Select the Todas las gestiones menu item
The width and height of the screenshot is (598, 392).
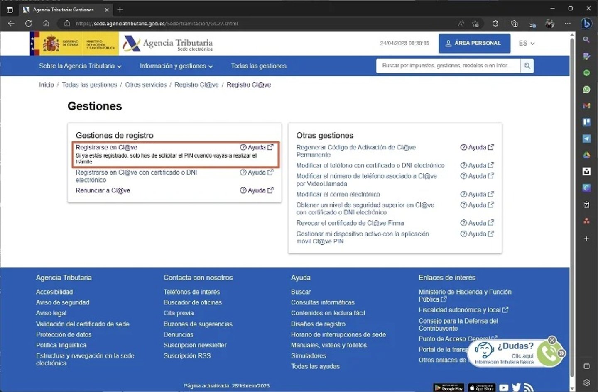pyautogui.click(x=258, y=66)
